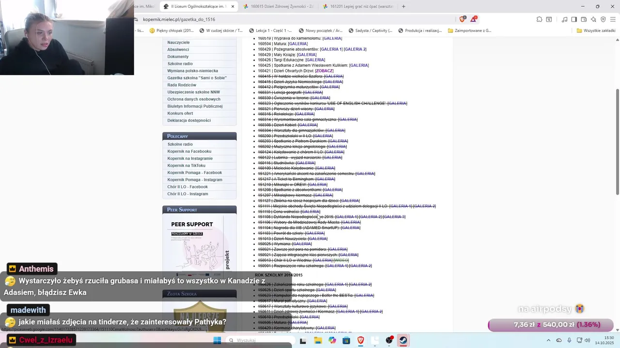Open Rada Rodziców menu item

tap(182, 85)
